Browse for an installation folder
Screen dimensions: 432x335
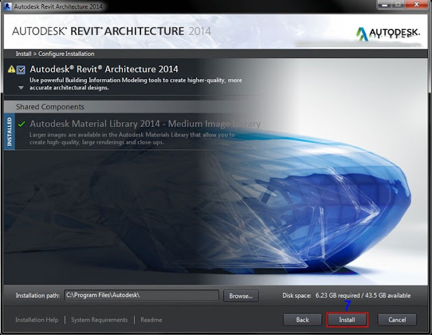(241, 296)
